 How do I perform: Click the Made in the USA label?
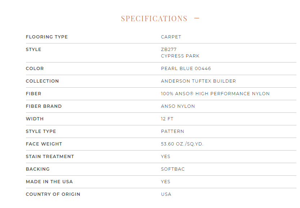coord(49,182)
